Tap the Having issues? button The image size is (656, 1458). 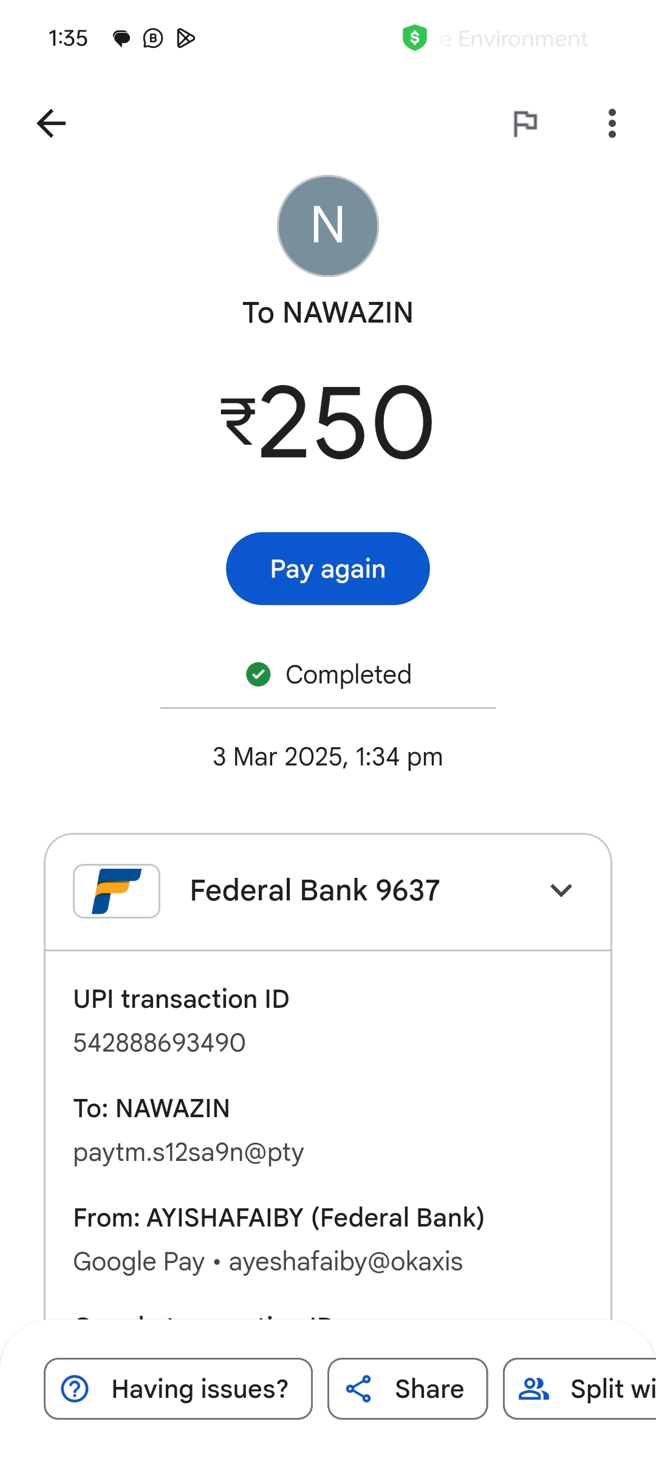[x=178, y=1389]
